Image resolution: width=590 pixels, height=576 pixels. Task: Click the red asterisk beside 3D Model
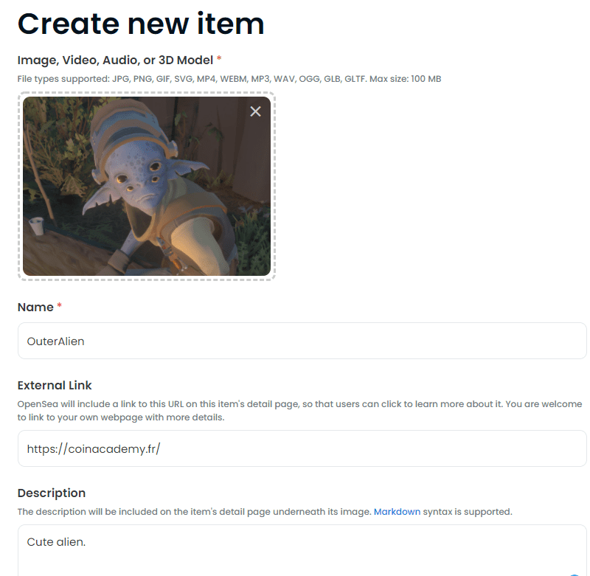pos(219,58)
